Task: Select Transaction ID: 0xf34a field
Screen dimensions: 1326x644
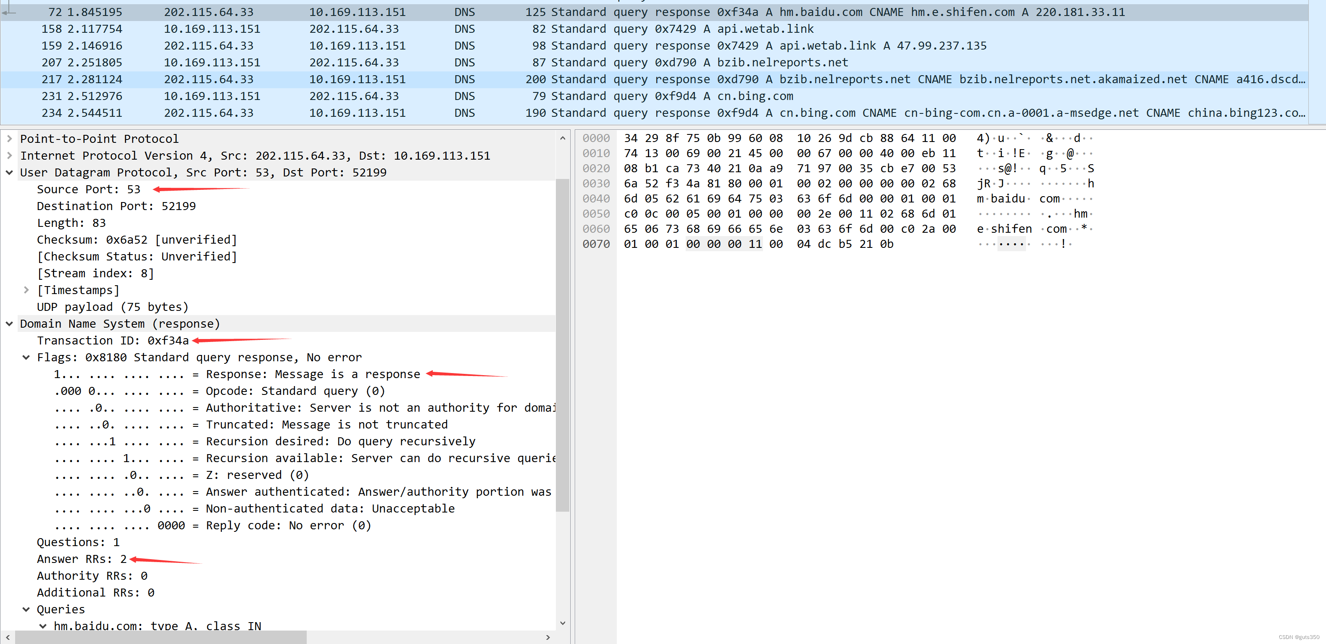Action: click(113, 340)
